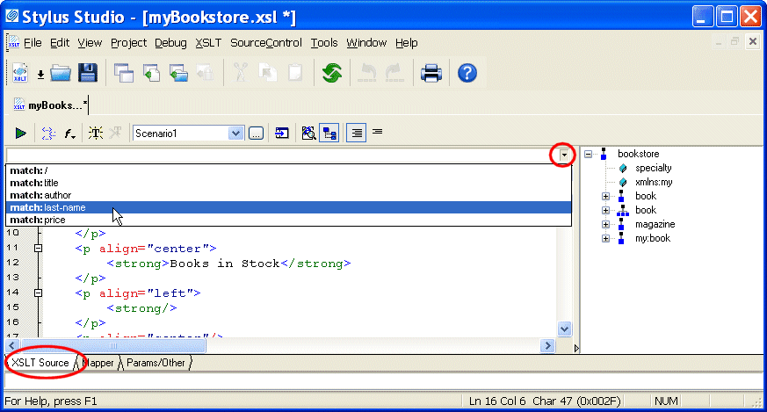Click the Save All stacked windows icon
The height and width of the screenshot is (412, 767).
(124, 73)
